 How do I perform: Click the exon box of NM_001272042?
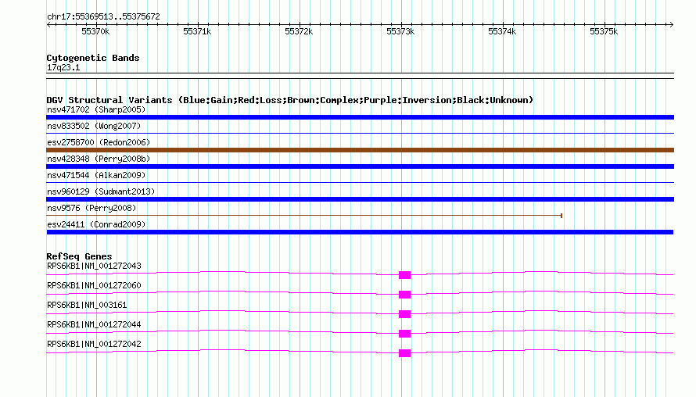point(404,353)
